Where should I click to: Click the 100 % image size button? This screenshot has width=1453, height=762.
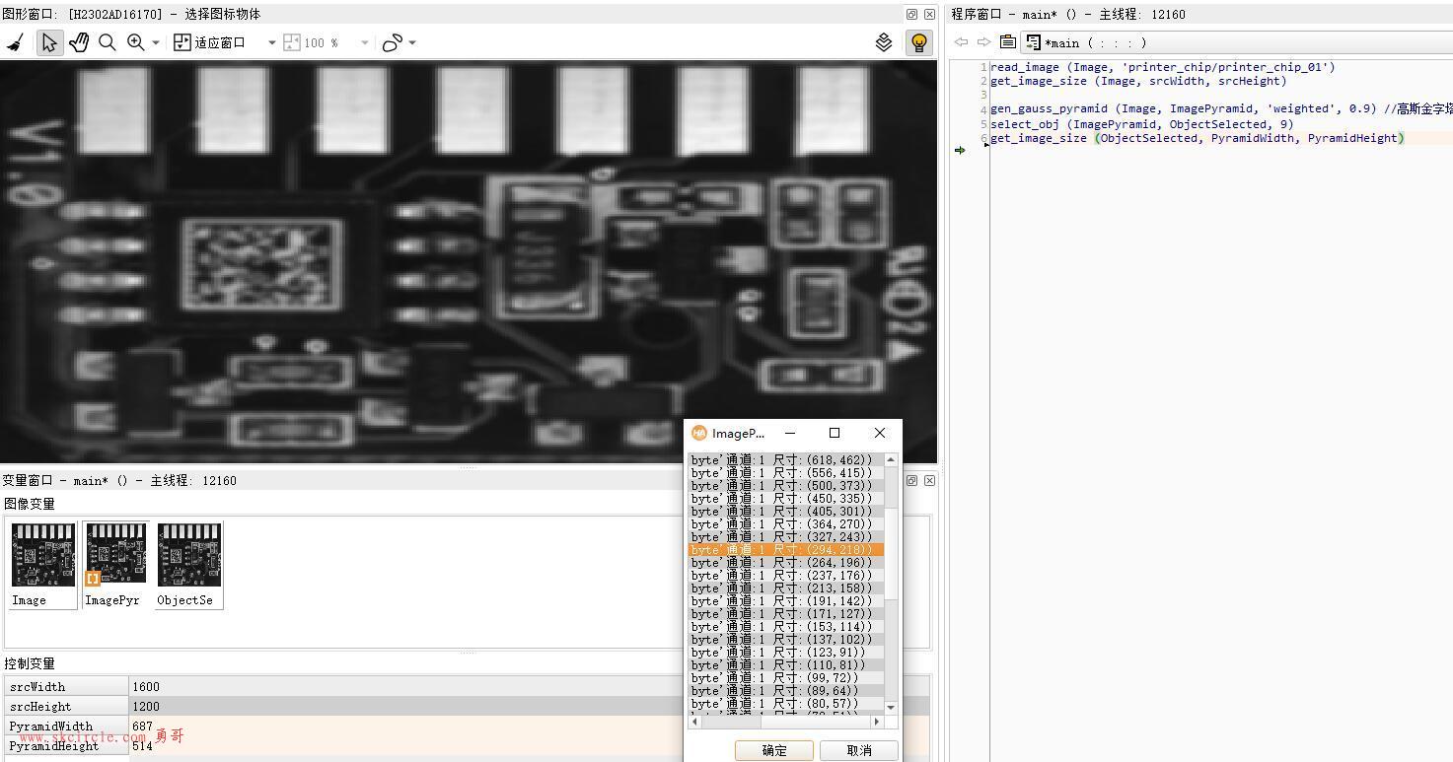point(312,42)
